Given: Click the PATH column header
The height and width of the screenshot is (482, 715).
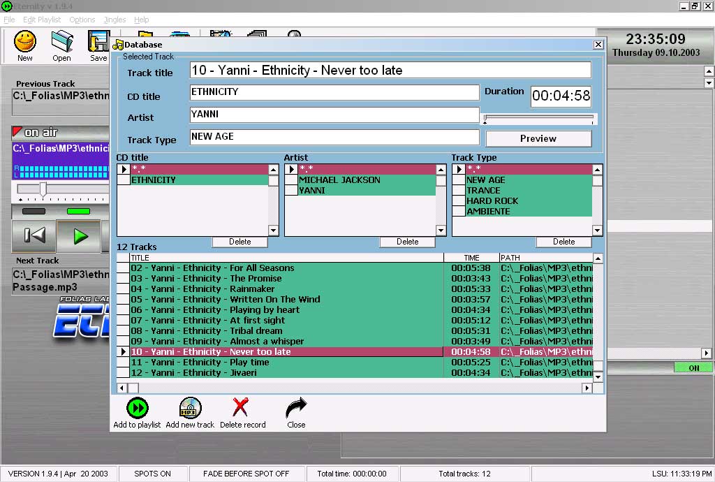Looking at the screenshot, I should [546, 258].
